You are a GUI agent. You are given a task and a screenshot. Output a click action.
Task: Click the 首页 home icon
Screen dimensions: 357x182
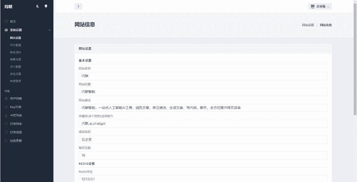(6, 22)
